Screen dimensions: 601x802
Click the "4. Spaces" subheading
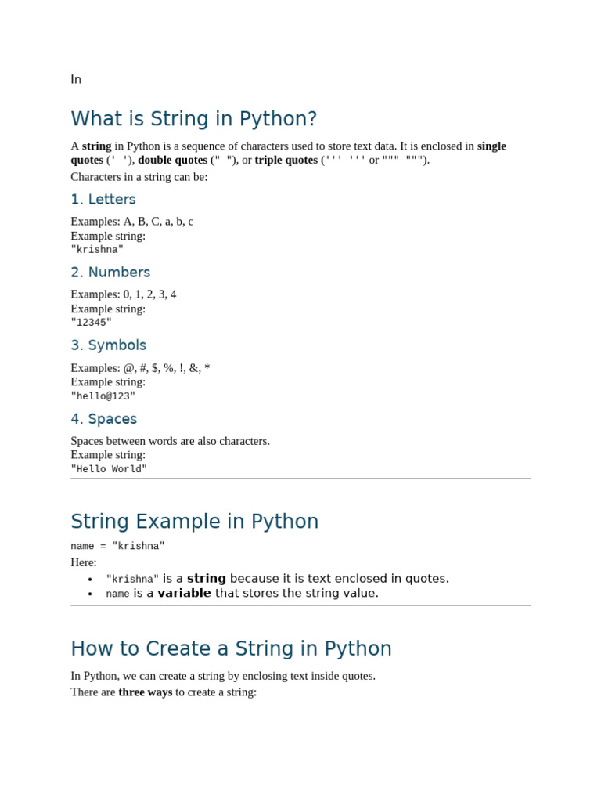tap(103, 419)
